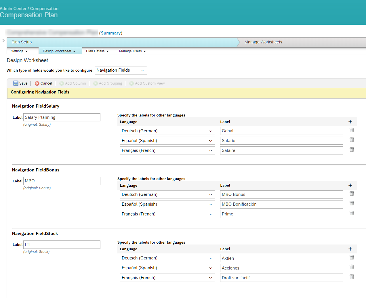Click the Add Custom View button

[x=147, y=83]
